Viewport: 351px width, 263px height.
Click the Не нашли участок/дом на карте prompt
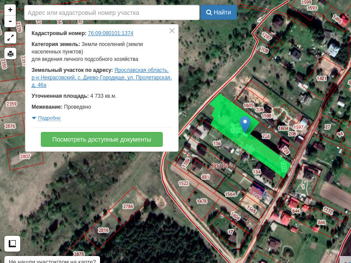52,261
